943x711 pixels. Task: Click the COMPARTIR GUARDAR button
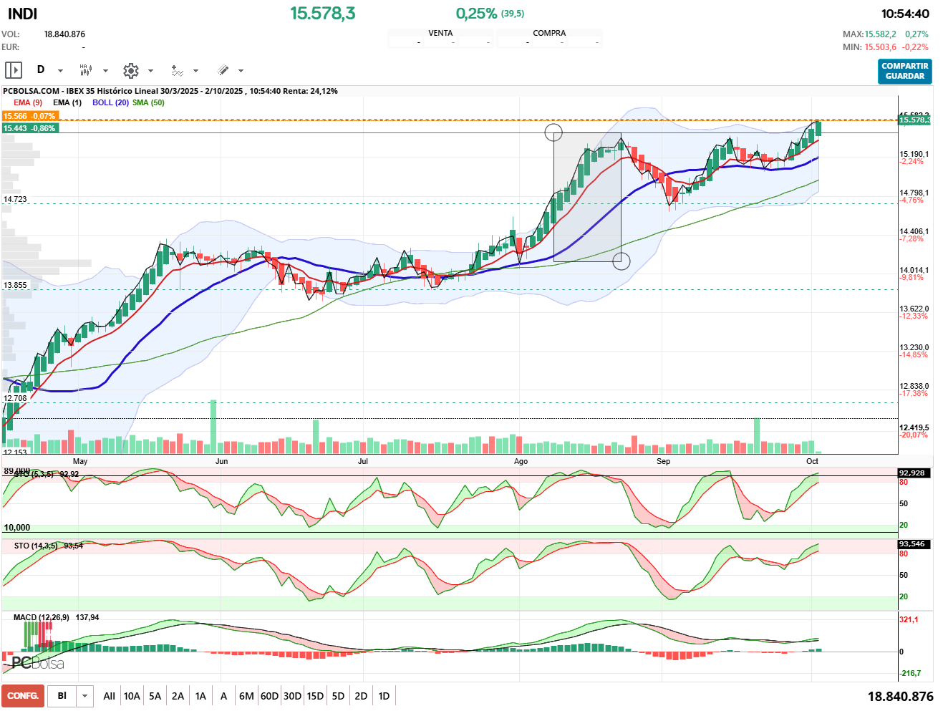point(904,71)
